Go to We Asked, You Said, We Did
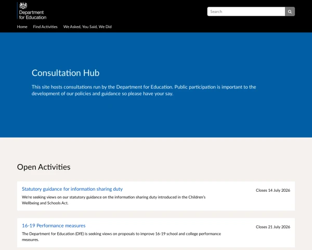 pyautogui.click(x=87, y=27)
